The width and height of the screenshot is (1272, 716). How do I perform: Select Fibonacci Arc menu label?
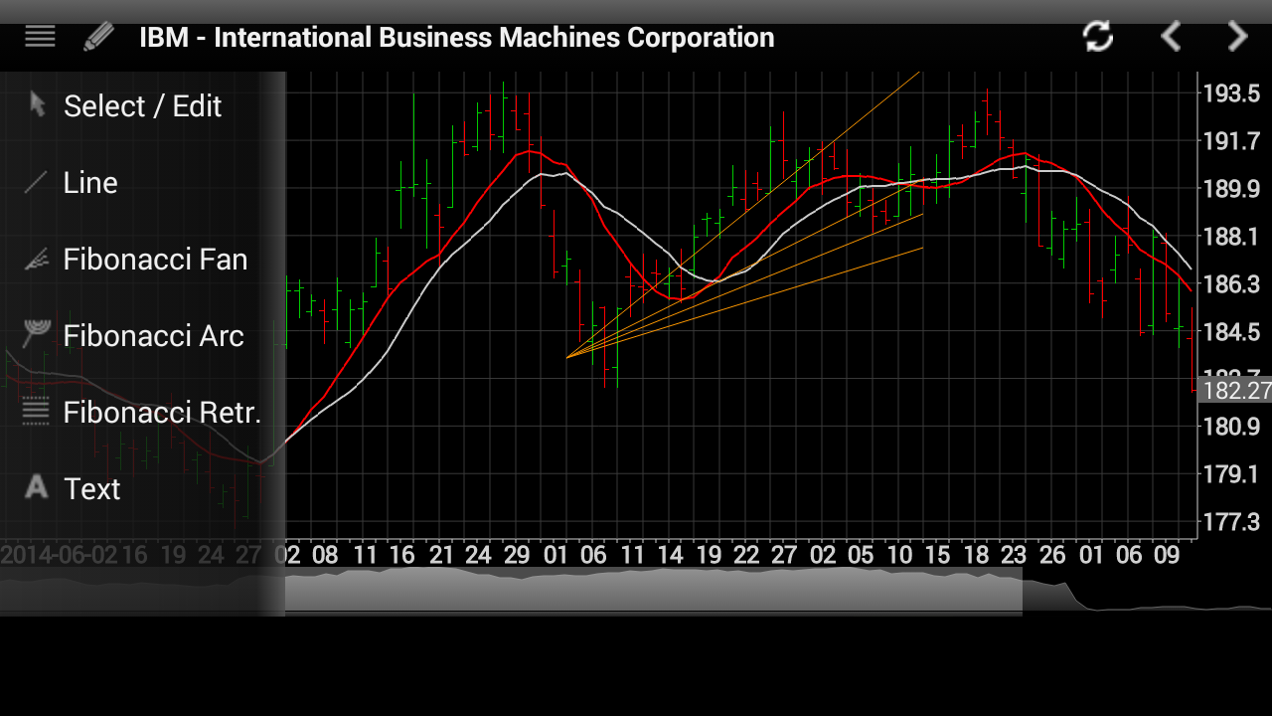point(153,336)
